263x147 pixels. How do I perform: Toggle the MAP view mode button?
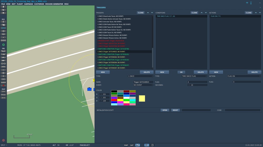pyautogui.click(x=126, y=145)
